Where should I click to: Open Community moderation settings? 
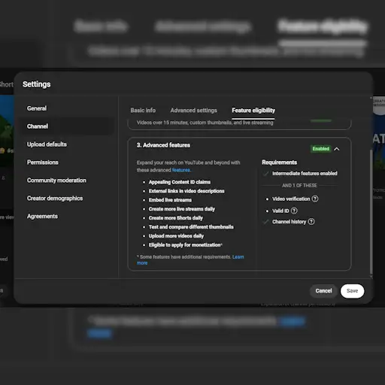pyautogui.click(x=56, y=180)
